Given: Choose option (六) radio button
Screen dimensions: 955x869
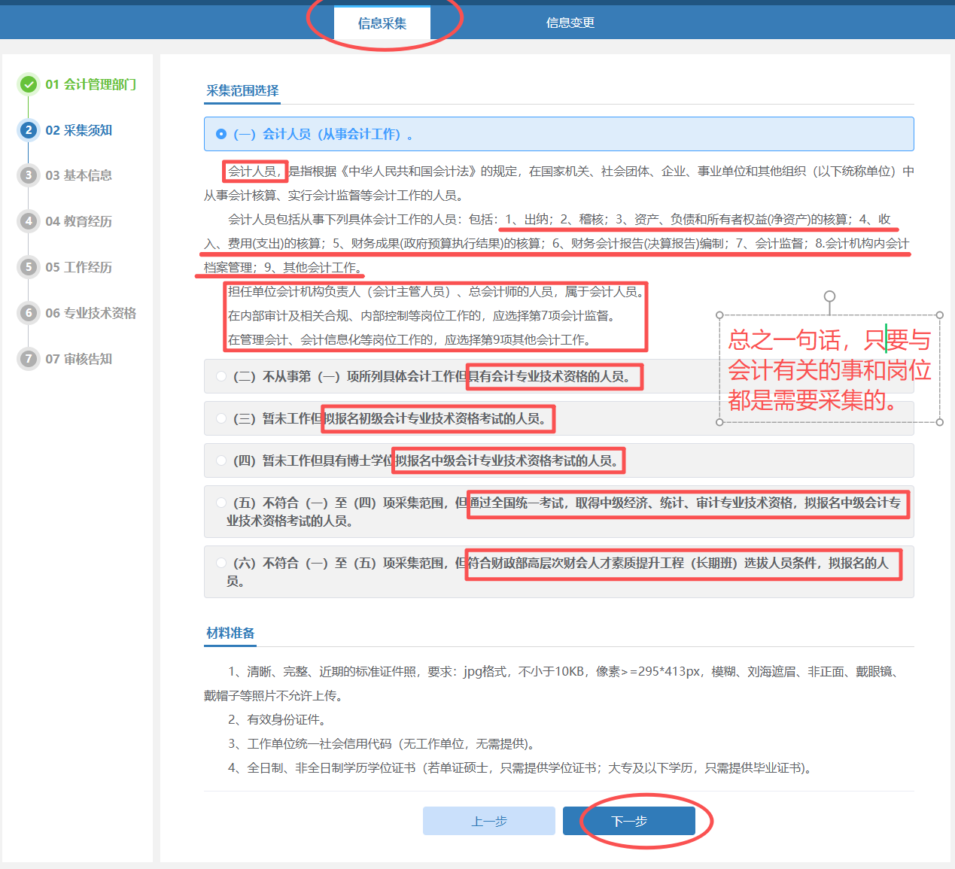Looking at the screenshot, I should coord(221,563).
